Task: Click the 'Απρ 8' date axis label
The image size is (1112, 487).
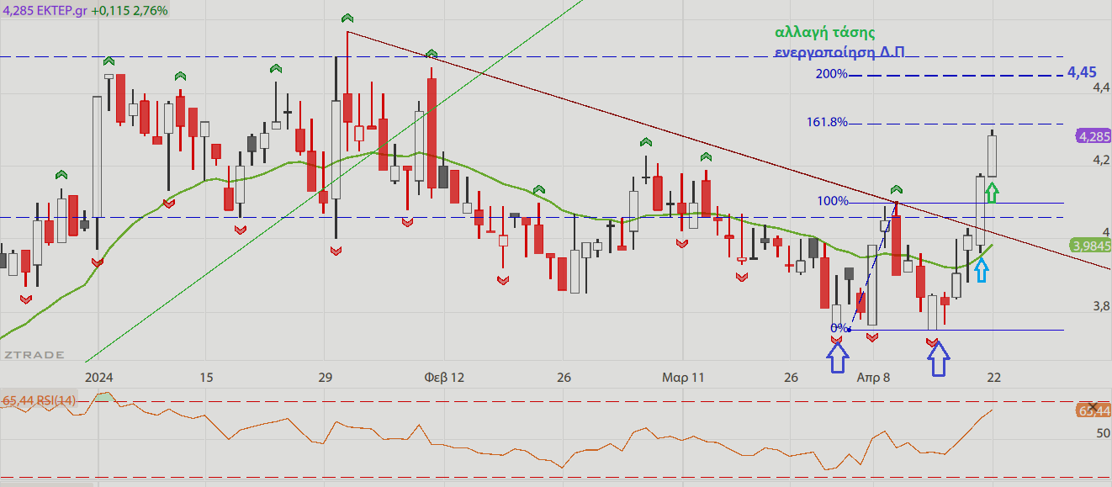Action: 873,378
